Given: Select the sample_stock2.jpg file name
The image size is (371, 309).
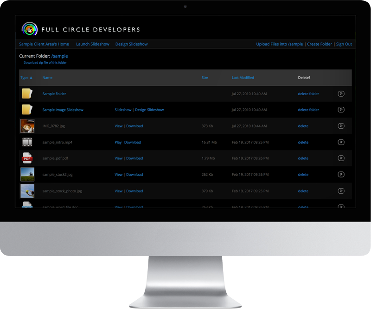Looking at the screenshot, I should tap(58, 175).
